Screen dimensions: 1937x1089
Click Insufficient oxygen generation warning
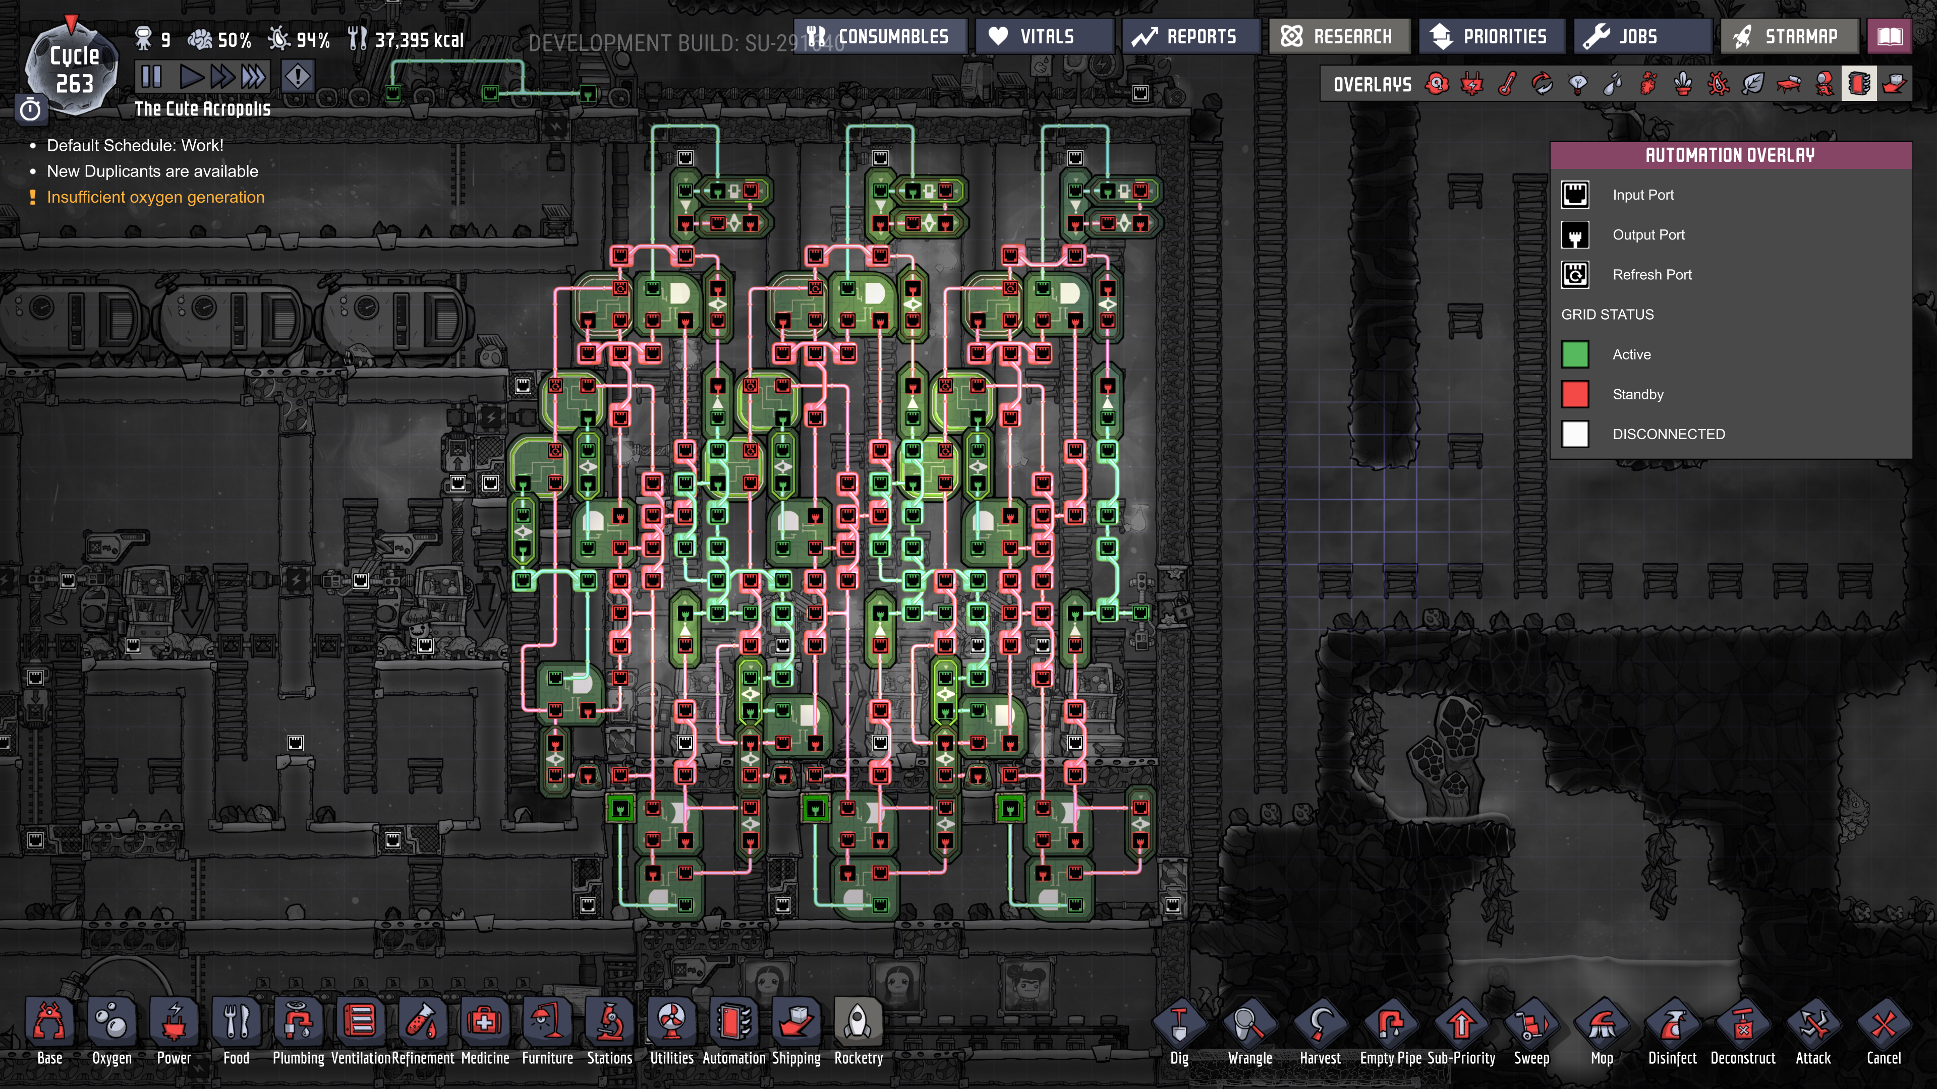[156, 197]
